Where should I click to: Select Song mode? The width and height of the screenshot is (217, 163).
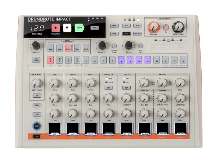(50, 48)
